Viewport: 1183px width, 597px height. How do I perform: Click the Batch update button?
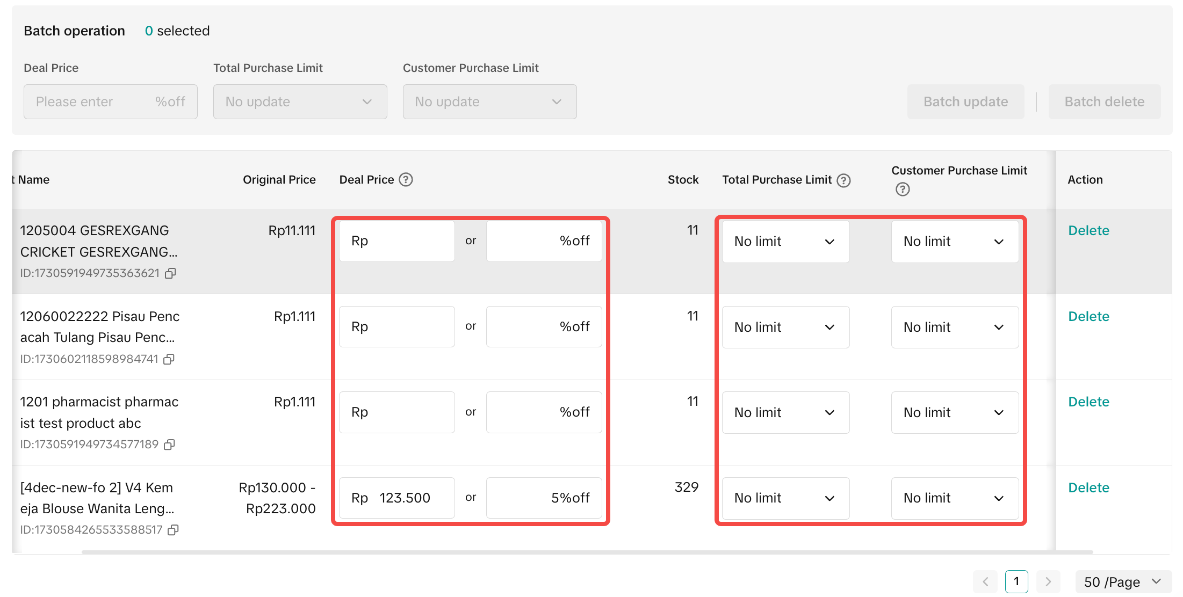coord(965,102)
